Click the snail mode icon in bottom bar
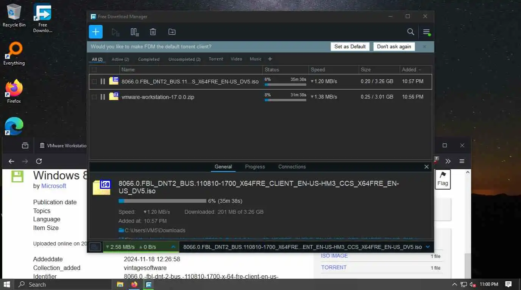 click(95, 247)
